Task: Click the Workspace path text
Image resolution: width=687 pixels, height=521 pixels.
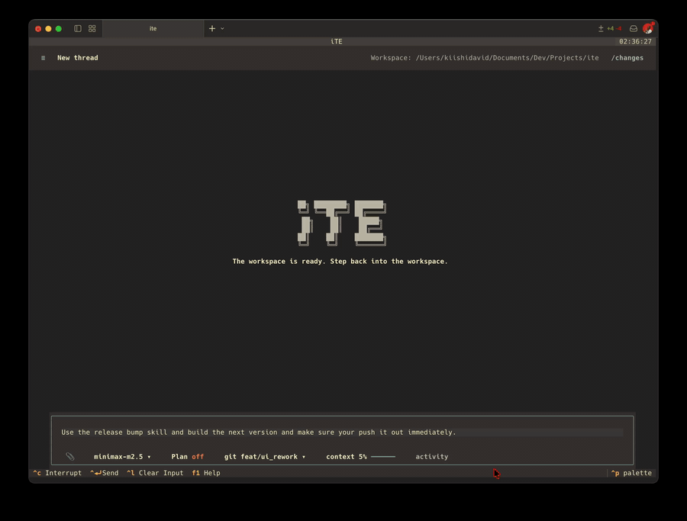Action: click(x=485, y=58)
